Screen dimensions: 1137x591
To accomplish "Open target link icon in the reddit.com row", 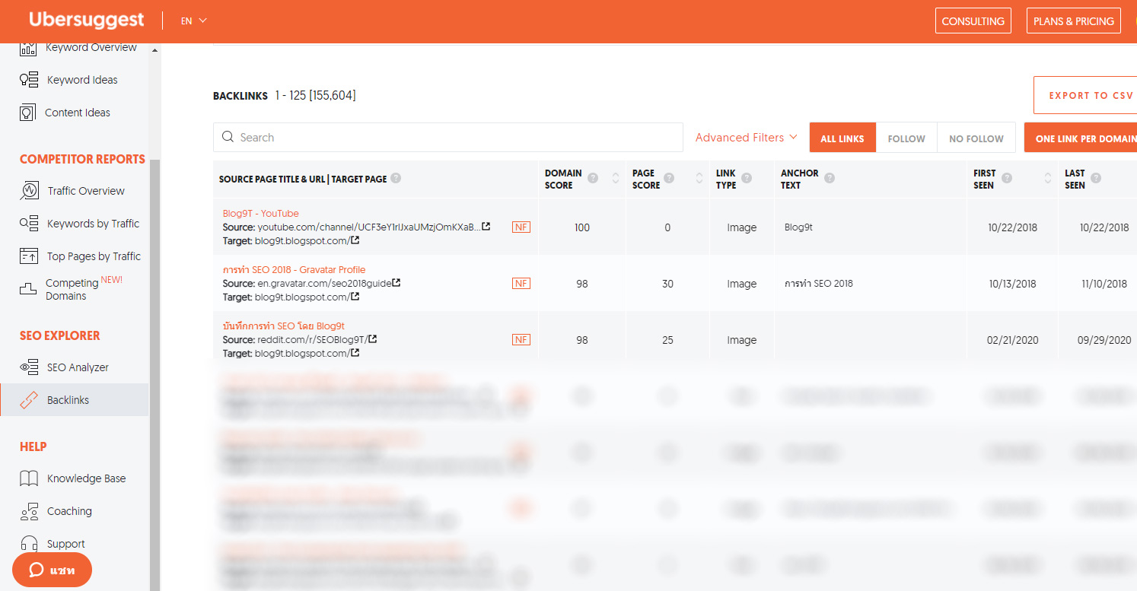I will [x=355, y=353].
